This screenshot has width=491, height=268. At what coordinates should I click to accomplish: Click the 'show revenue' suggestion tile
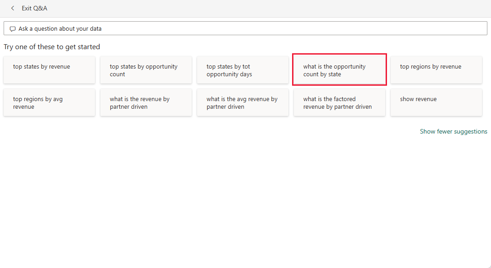(436, 102)
